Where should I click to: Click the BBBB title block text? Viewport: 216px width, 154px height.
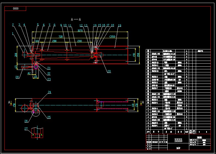[178, 141]
